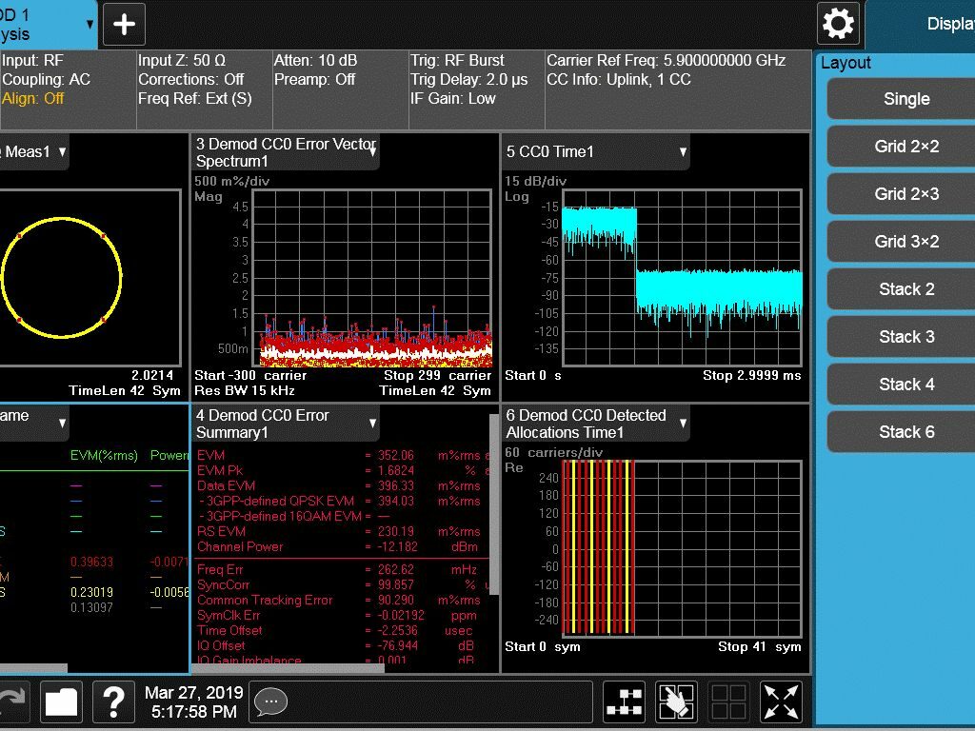The width and height of the screenshot is (975, 731).
Task: Click the four-pane grid view icon
Action: tap(728, 701)
